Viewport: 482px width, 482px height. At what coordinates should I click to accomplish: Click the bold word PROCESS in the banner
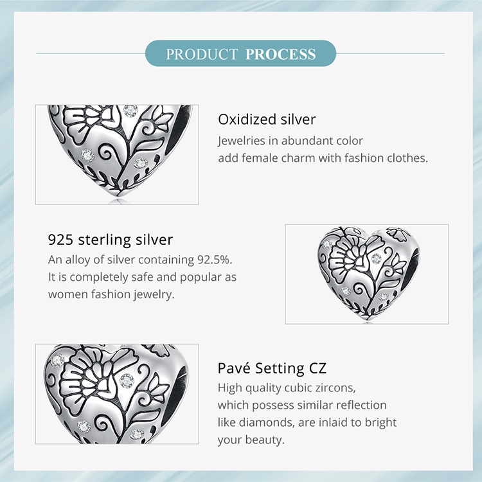(x=280, y=54)
